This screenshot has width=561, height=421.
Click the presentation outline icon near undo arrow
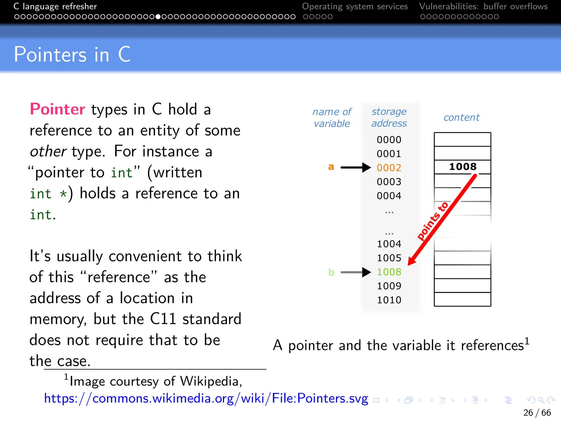[x=508, y=400]
